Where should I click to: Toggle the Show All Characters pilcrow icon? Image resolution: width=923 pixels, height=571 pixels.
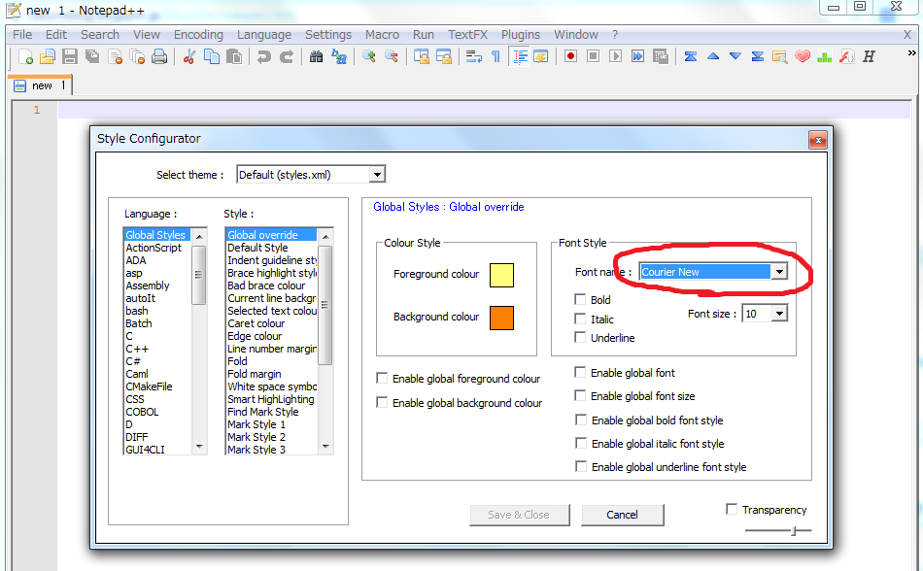pos(496,57)
